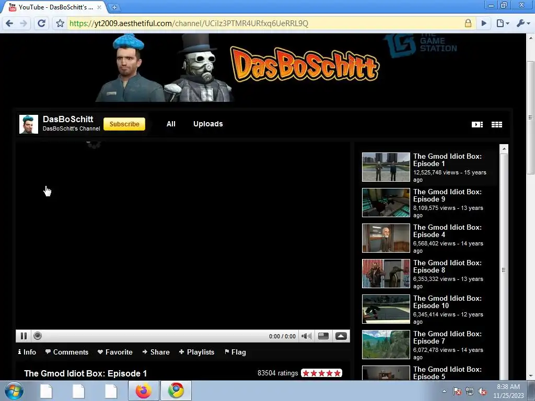
Task: Open the first blank document taskbar icon
Action: point(46,391)
